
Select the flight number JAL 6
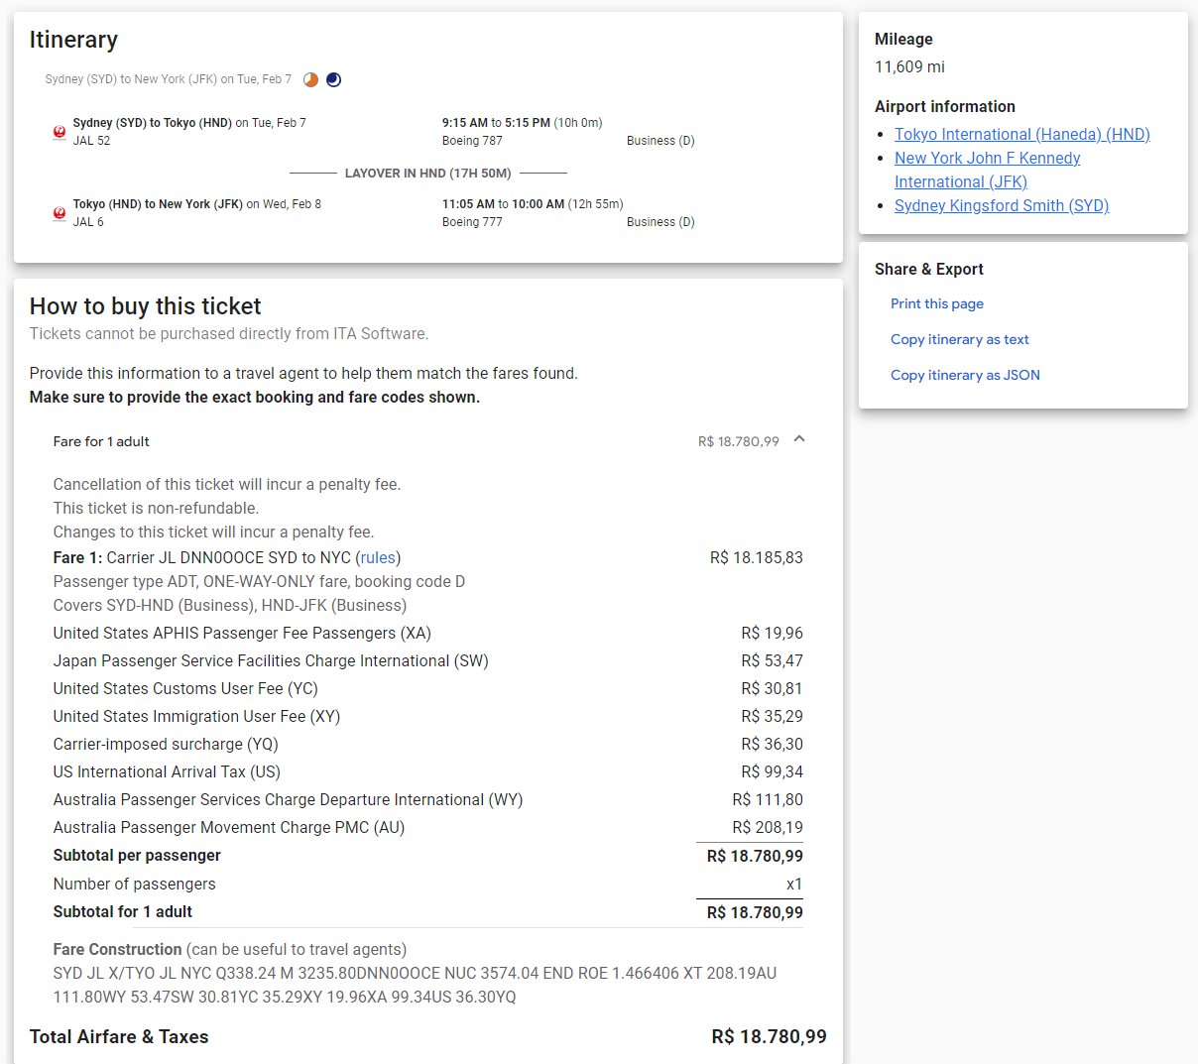[x=88, y=222]
